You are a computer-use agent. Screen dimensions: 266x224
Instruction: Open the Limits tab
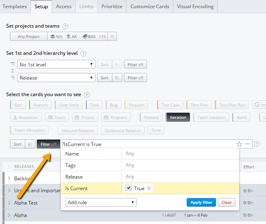tap(86, 7)
